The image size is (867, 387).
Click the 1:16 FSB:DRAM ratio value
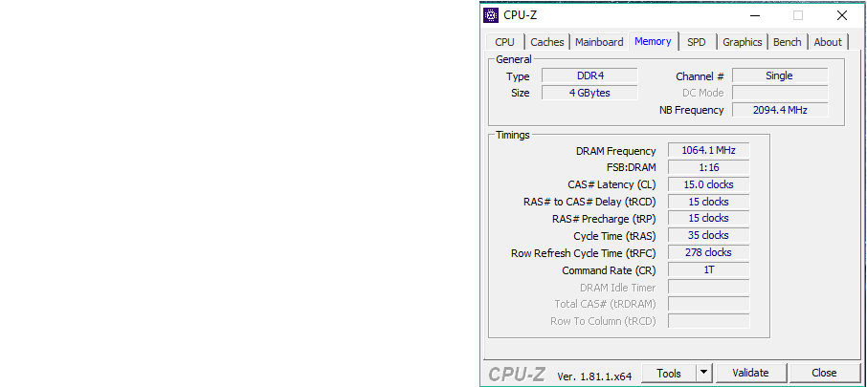pyautogui.click(x=708, y=167)
